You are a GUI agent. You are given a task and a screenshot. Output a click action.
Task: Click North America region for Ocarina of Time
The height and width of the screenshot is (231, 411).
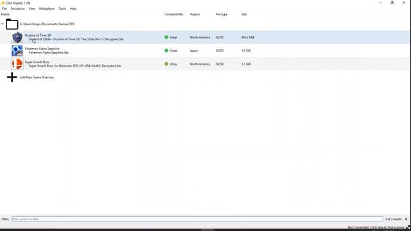[200, 37]
